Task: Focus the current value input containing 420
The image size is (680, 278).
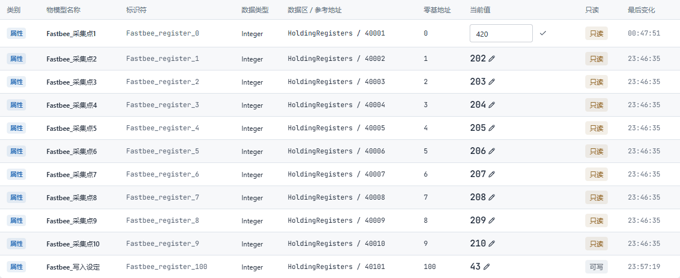Action: pyautogui.click(x=501, y=33)
